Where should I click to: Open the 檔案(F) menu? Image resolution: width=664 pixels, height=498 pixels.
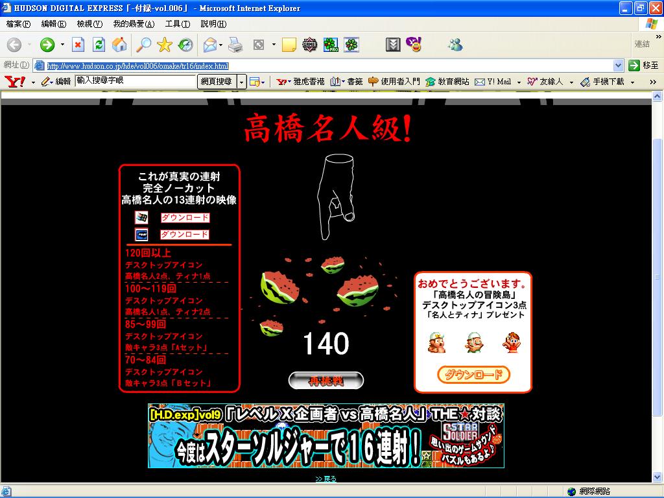coord(19,24)
